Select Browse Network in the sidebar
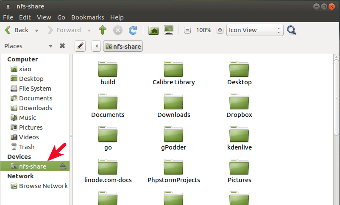 43,186
